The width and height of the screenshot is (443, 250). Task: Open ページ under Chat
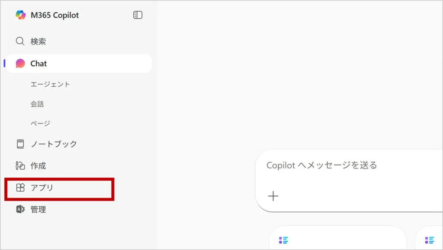(x=40, y=123)
